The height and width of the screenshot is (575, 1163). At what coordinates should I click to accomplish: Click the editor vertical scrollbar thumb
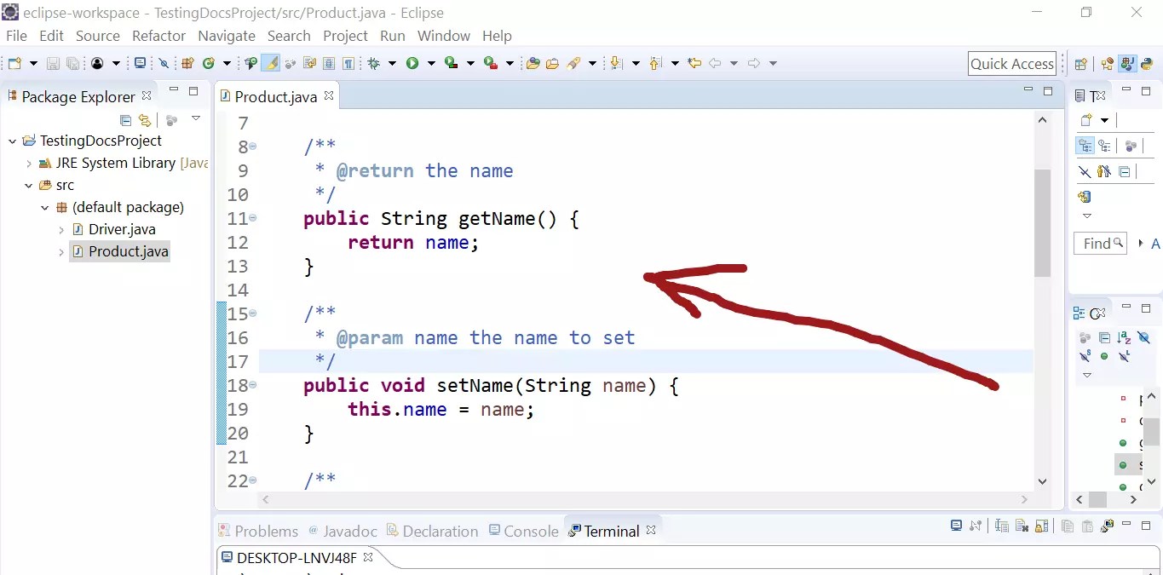pos(1043,223)
